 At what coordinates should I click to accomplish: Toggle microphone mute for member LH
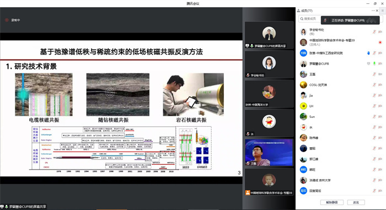click(x=374, y=106)
